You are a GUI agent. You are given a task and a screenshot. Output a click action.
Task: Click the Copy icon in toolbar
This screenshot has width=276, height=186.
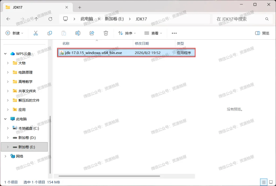coord(50,33)
